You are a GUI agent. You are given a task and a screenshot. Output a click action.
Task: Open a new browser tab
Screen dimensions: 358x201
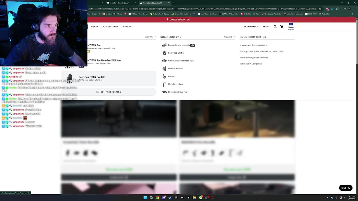(x=174, y=3)
